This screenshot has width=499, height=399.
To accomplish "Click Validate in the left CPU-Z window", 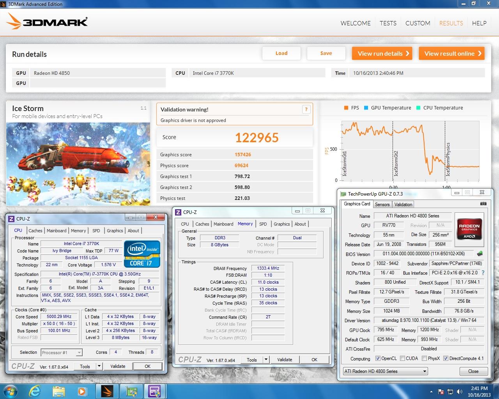I will point(118,366).
